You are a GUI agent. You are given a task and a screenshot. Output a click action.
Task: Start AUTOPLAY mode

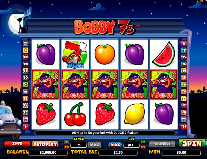(x=45, y=144)
